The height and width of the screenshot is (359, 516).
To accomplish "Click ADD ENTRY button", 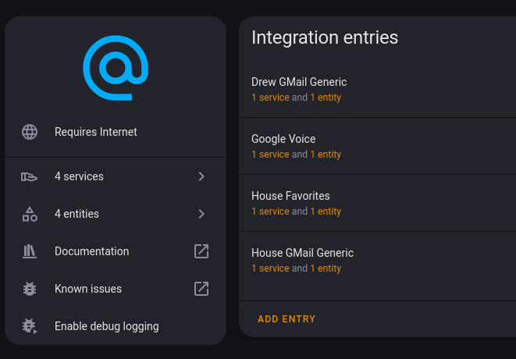I will coord(286,319).
